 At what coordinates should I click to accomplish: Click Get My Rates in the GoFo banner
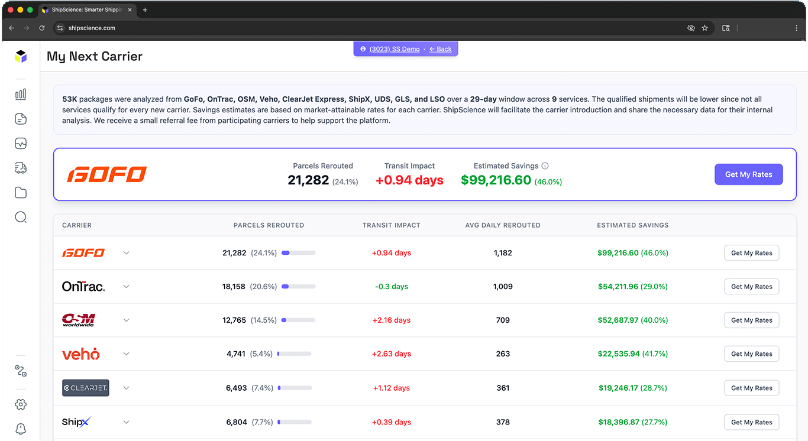tap(748, 174)
